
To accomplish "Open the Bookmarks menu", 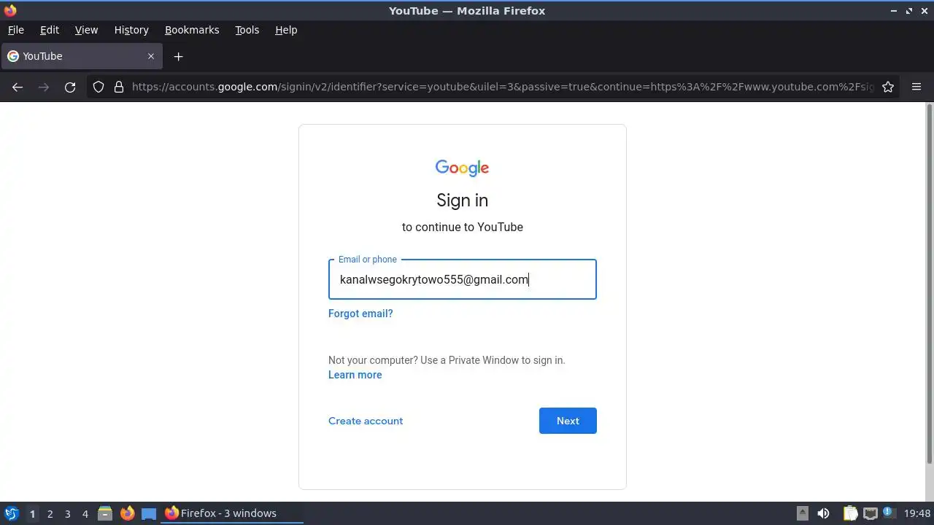I will [192, 30].
